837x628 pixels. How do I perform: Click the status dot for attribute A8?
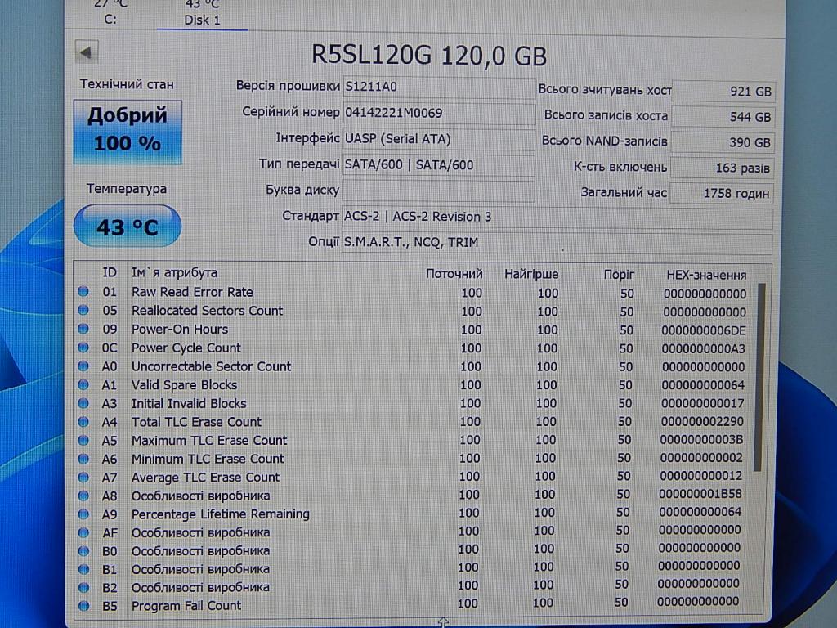(83, 496)
